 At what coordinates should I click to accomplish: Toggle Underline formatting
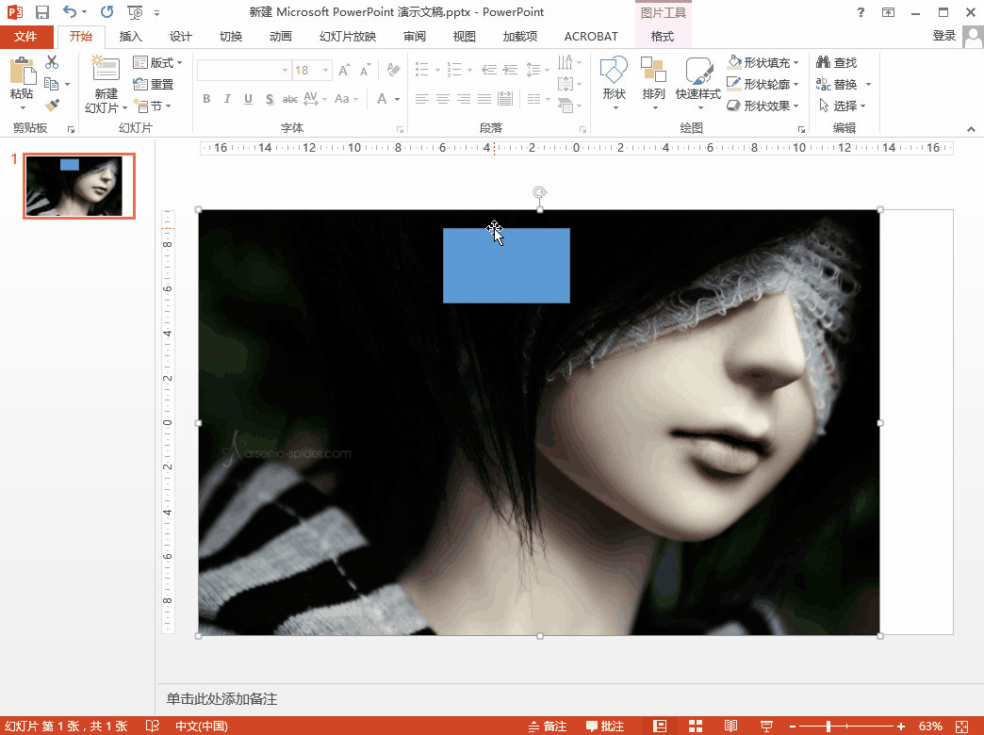249,99
